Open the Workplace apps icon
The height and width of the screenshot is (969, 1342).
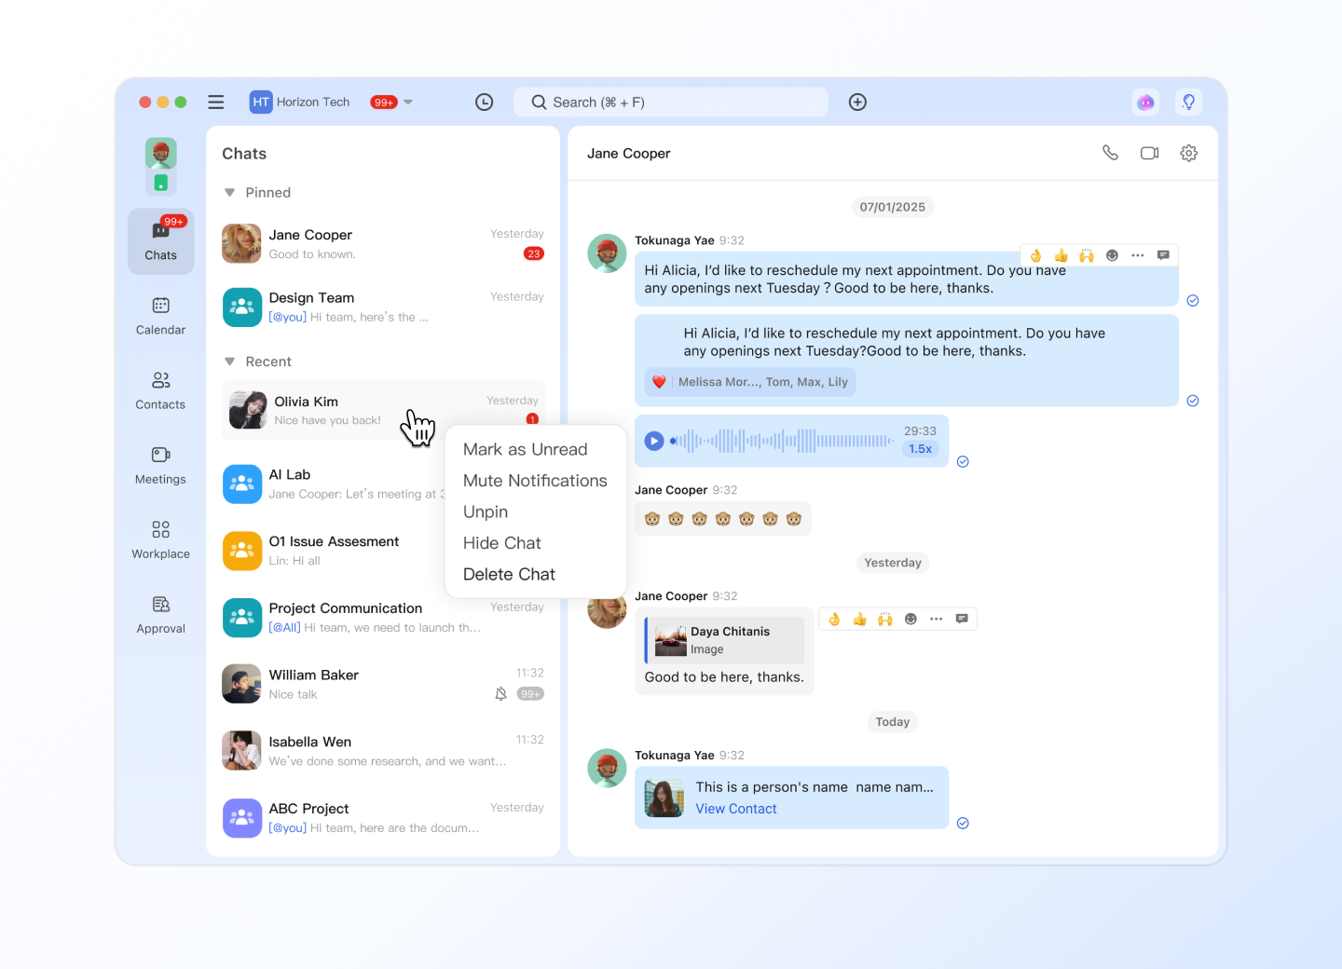[160, 539]
